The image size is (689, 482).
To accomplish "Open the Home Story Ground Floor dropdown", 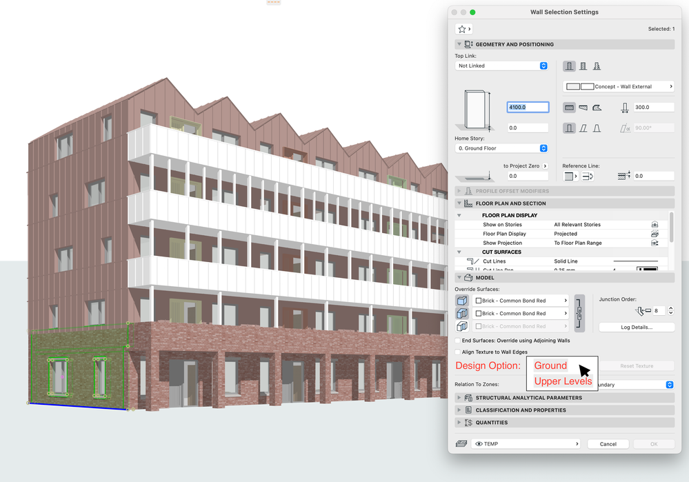I will click(501, 148).
